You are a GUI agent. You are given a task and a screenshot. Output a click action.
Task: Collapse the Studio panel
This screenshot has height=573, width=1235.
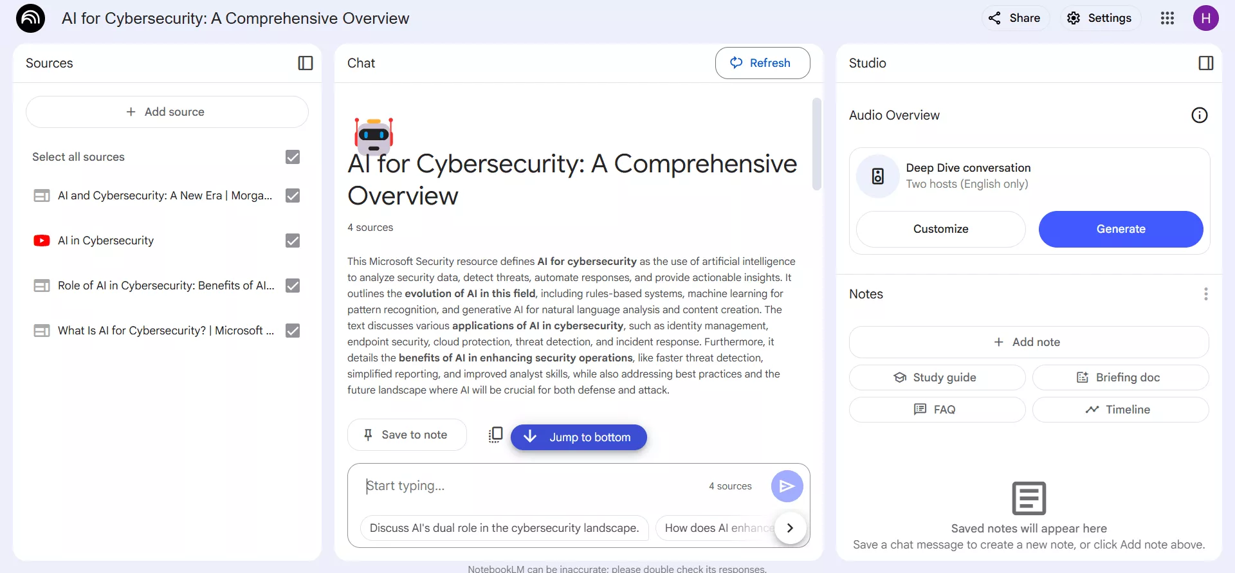click(x=1206, y=63)
